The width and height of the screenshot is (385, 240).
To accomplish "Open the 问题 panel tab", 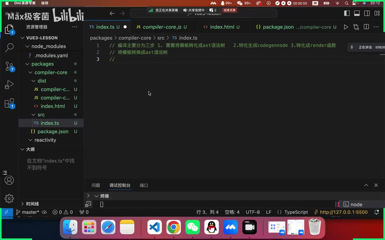I will pos(96,185).
